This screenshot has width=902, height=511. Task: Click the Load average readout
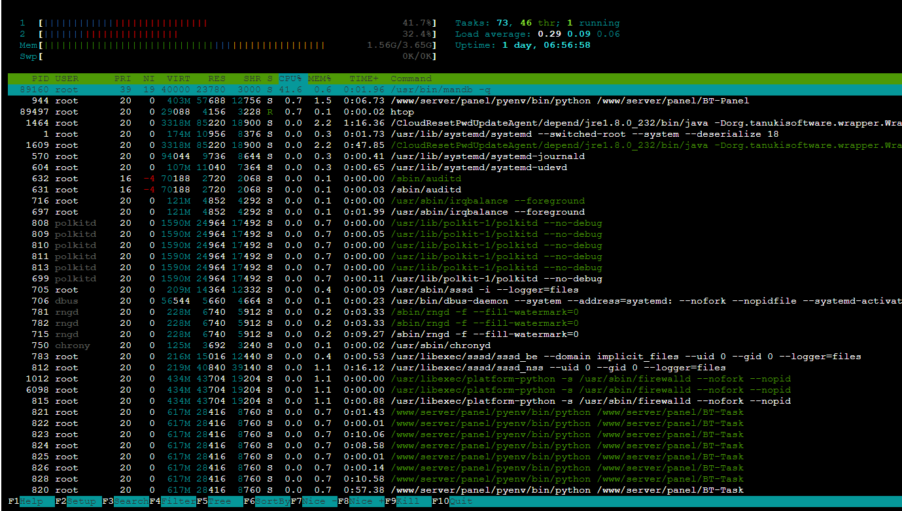click(538, 34)
